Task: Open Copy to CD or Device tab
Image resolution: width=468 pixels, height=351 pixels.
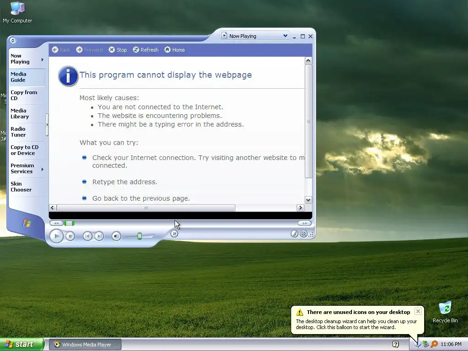Action: 27,150
